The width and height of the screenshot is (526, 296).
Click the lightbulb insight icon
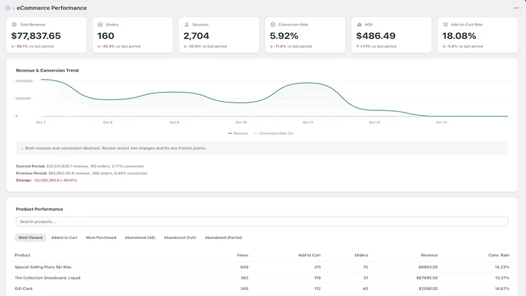pyautogui.click(x=22, y=148)
